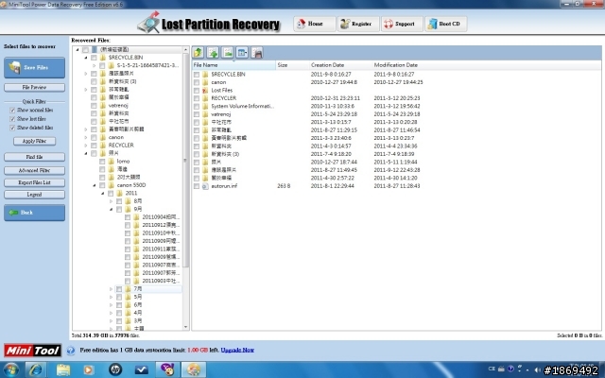Expand the 8月 tree node

tap(112, 201)
